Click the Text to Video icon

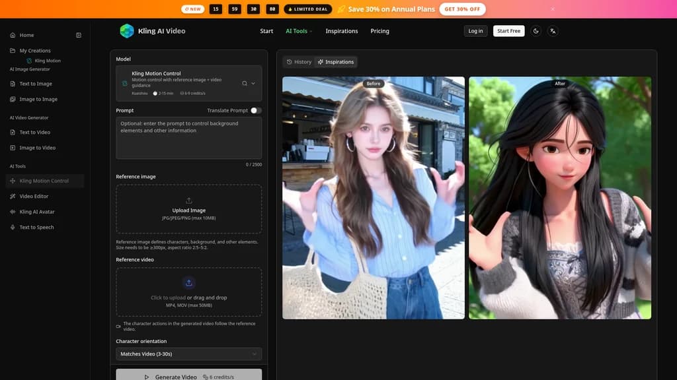(x=13, y=132)
